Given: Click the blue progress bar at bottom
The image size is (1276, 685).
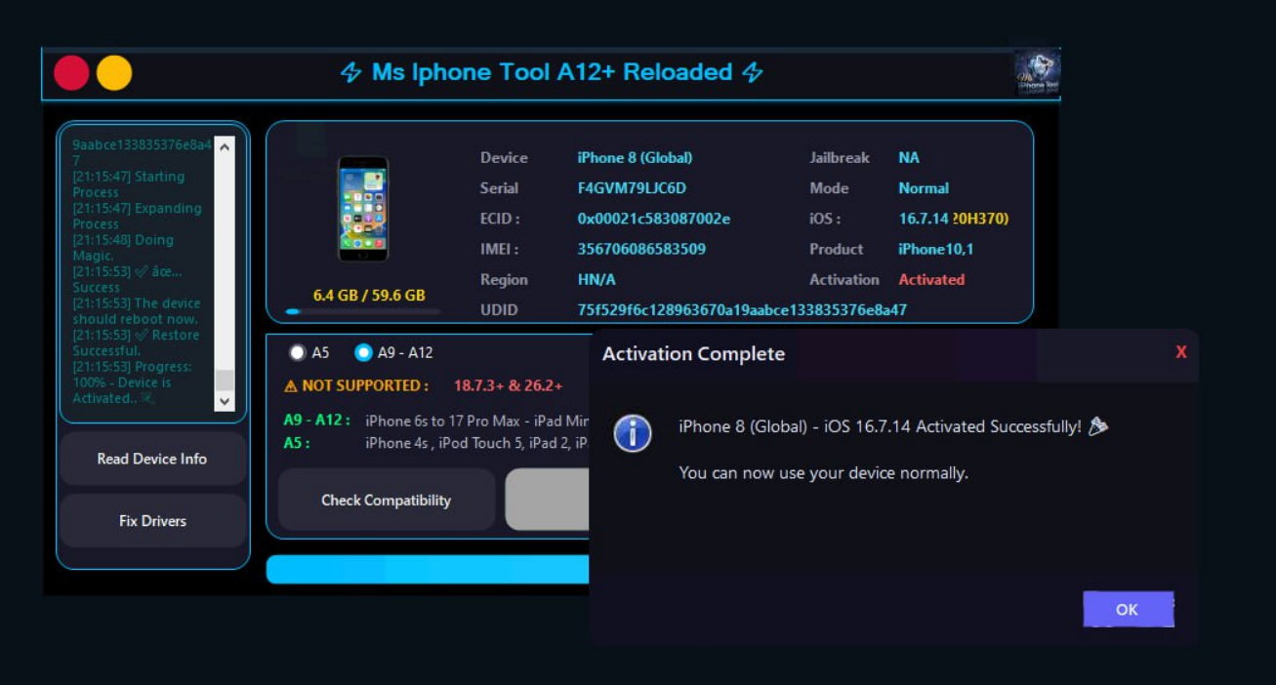Looking at the screenshot, I should tap(429, 570).
